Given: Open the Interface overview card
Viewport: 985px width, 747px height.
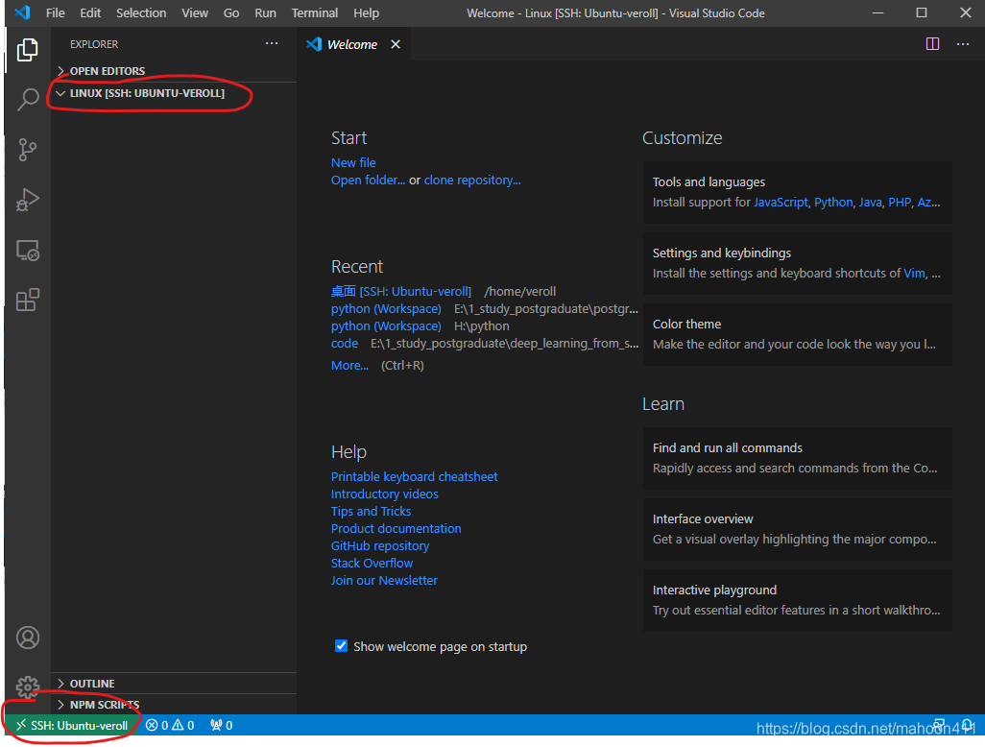Looking at the screenshot, I should click(x=797, y=529).
